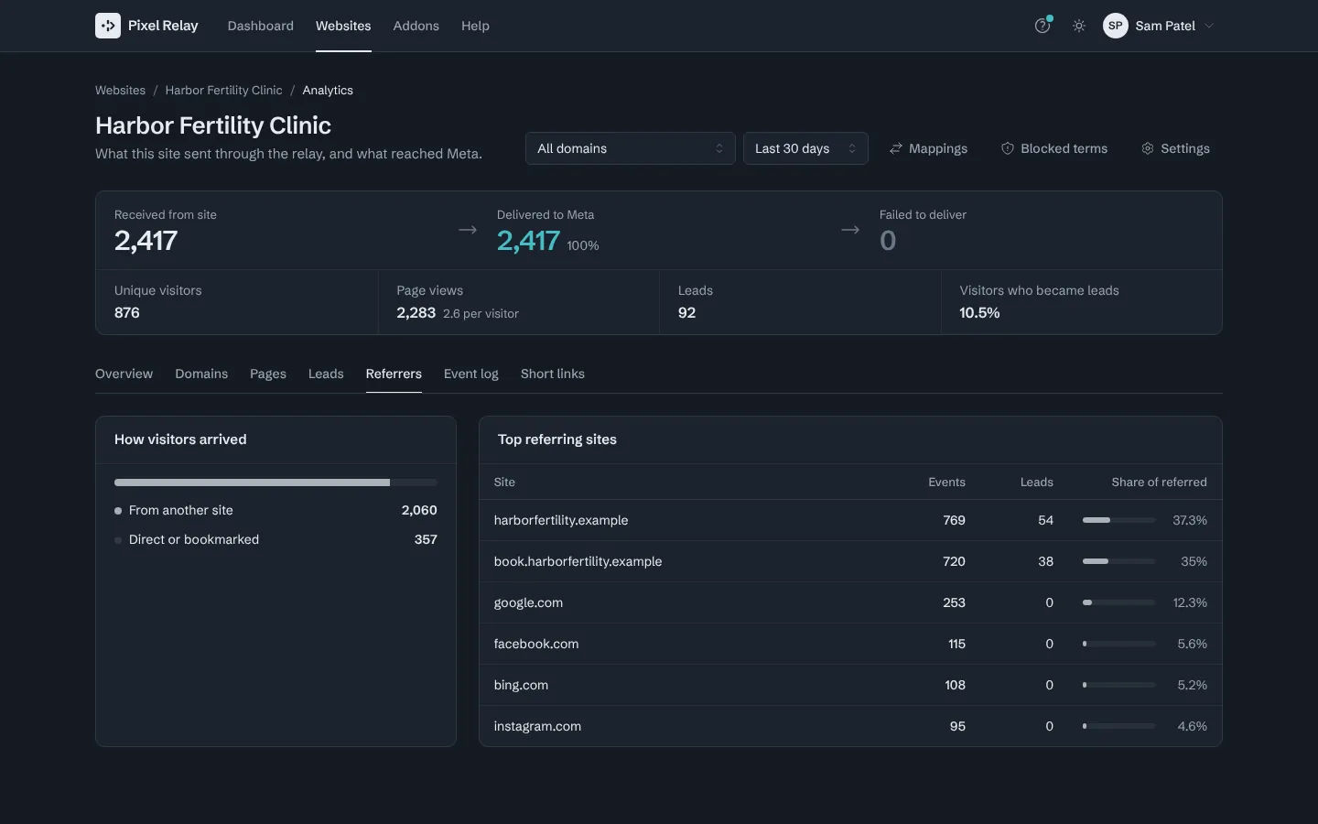Switch to the Overview tab
Screen dimensions: 1318x824
pyautogui.click(x=124, y=374)
